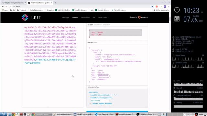Close the JSON Web Tokens tab
The image size is (207, 116).
tap(51, 3)
